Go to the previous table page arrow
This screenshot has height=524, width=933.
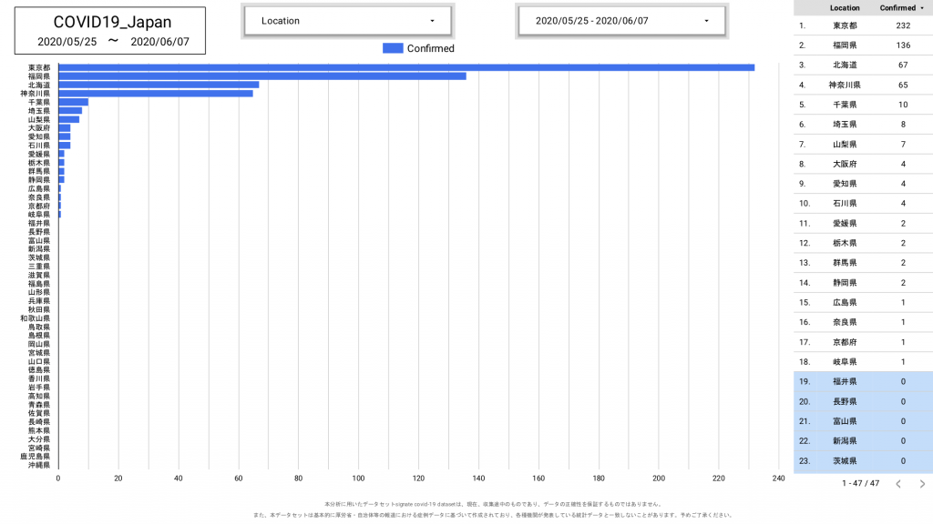click(x=898, y=484)
